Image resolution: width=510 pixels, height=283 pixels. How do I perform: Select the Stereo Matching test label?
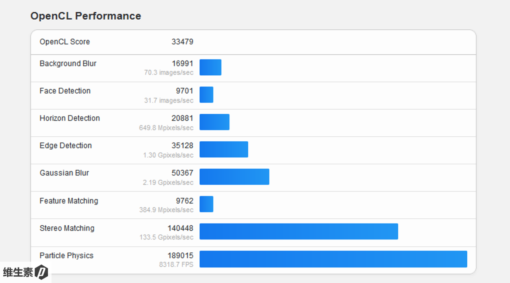[x=67, y=228]
